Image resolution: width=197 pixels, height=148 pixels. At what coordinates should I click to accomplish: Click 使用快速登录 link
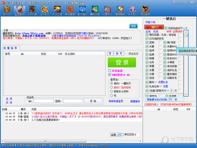[x=116, y=101]
